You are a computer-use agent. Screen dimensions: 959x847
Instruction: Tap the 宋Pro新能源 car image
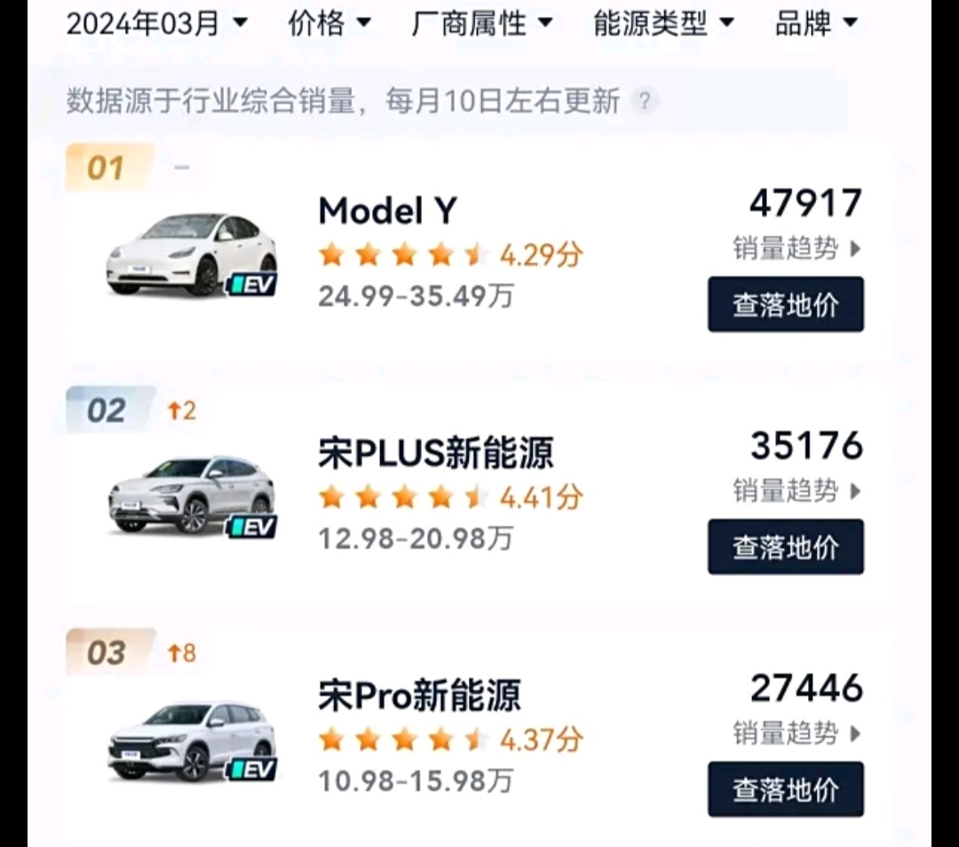pos(192,741)
